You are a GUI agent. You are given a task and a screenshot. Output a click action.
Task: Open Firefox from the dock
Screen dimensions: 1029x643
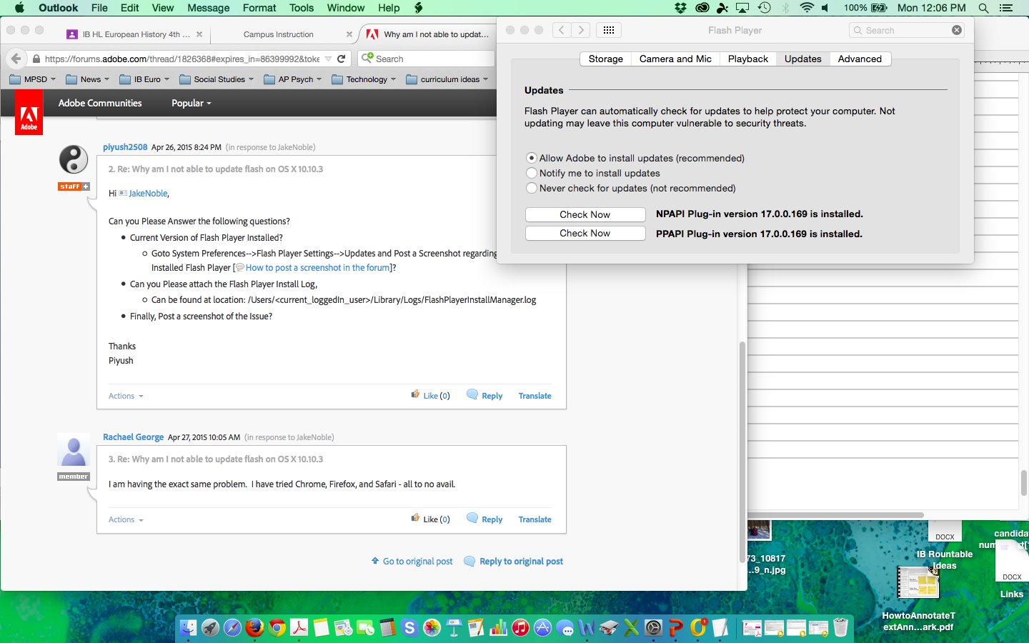[x=254, y=627]
